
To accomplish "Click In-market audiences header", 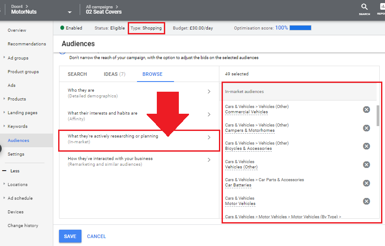I will tap(244, 91).
